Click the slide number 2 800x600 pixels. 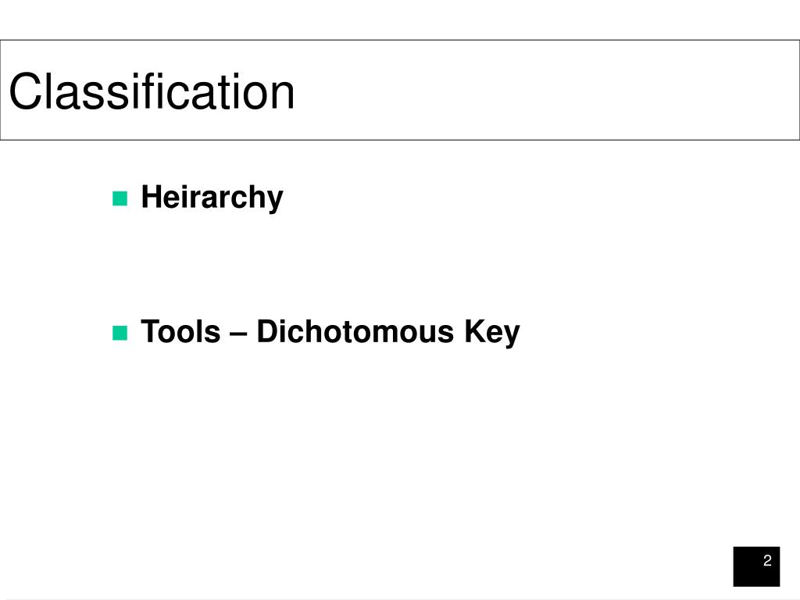pos(767,560)
